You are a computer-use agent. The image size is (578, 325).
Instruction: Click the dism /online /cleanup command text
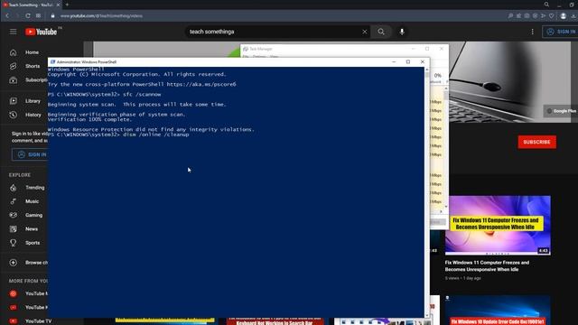[156, 135]
